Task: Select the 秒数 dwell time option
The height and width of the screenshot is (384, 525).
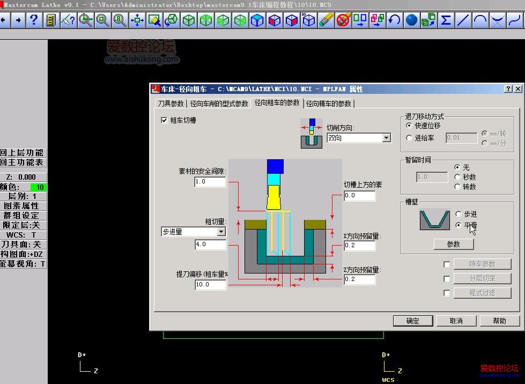Action: 457,177
